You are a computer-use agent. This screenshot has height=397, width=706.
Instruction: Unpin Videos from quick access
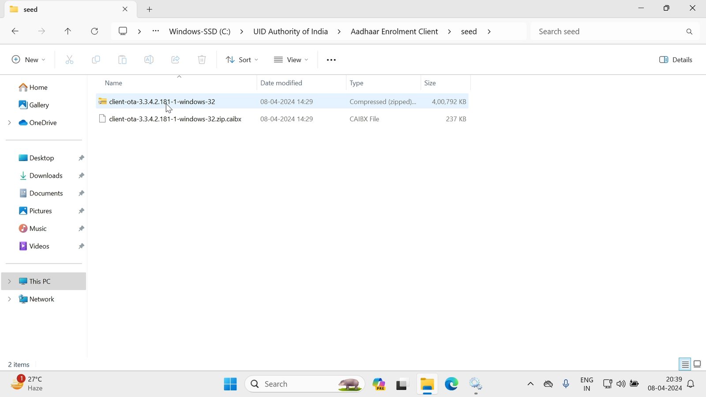[x=81, y=246]
